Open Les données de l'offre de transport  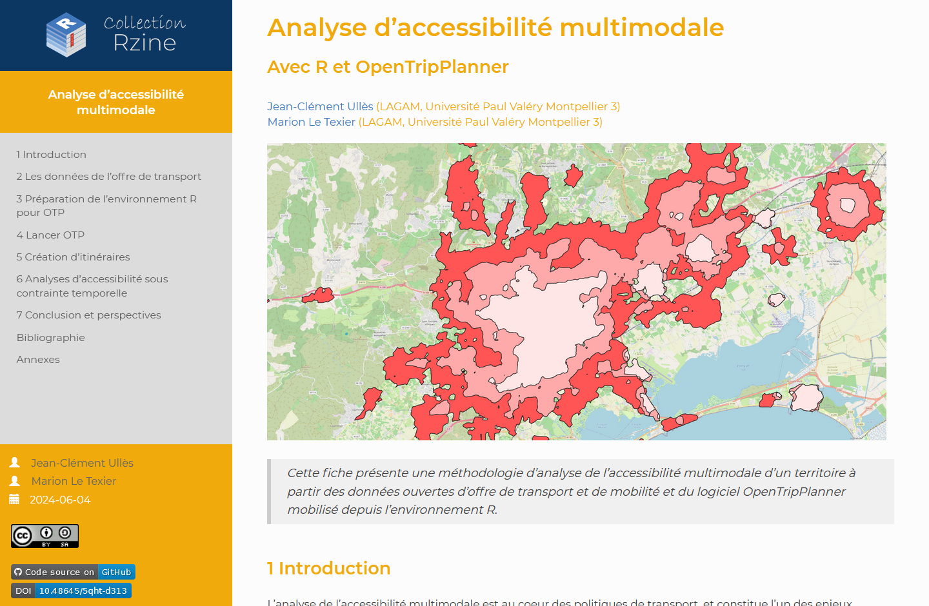click(x=109, y=177)
